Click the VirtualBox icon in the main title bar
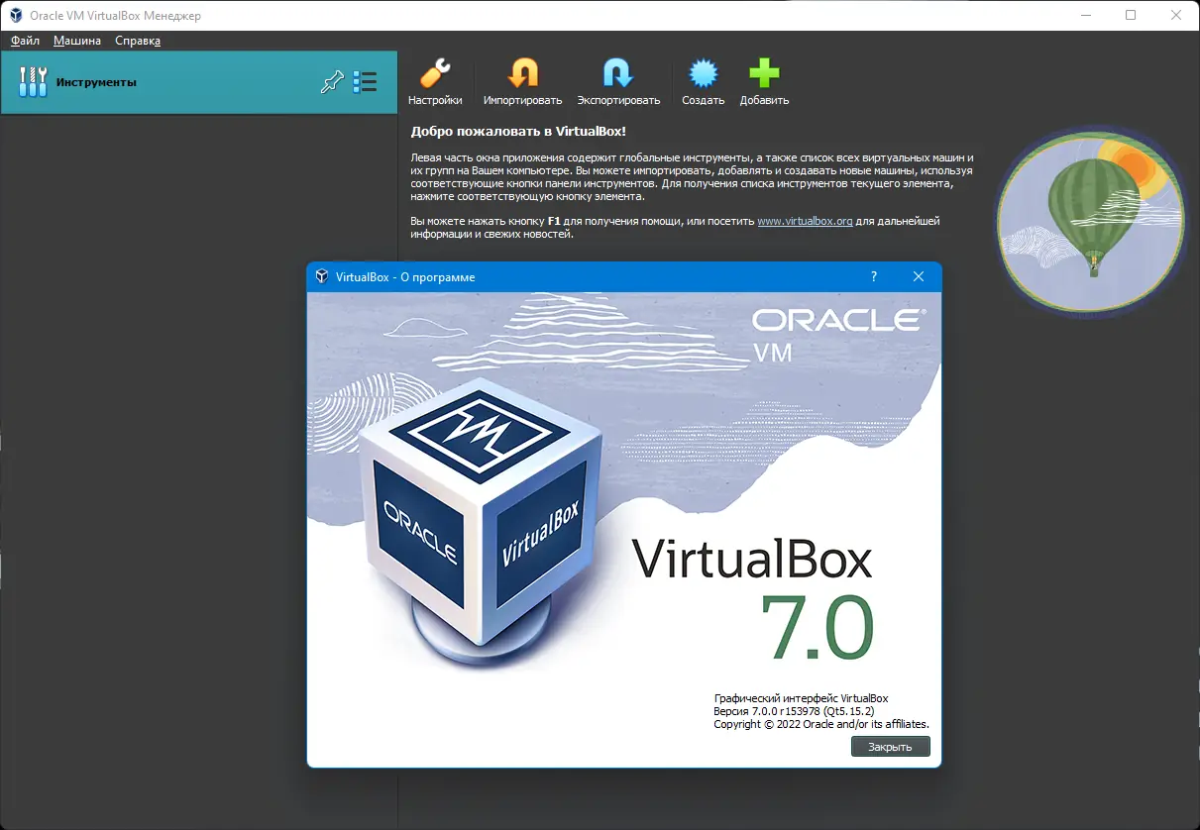 click(16, 15)
